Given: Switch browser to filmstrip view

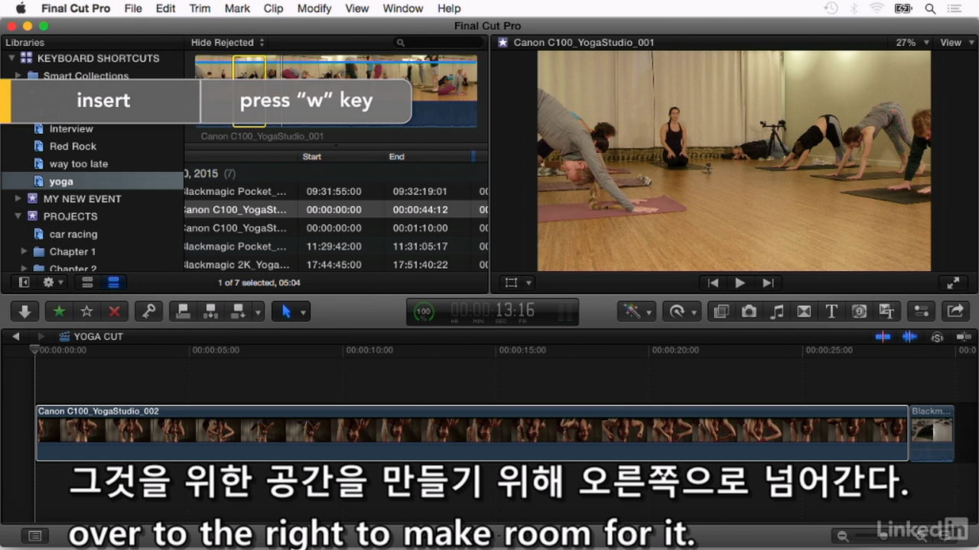Looking at the screenshot, I should point(87,283).
